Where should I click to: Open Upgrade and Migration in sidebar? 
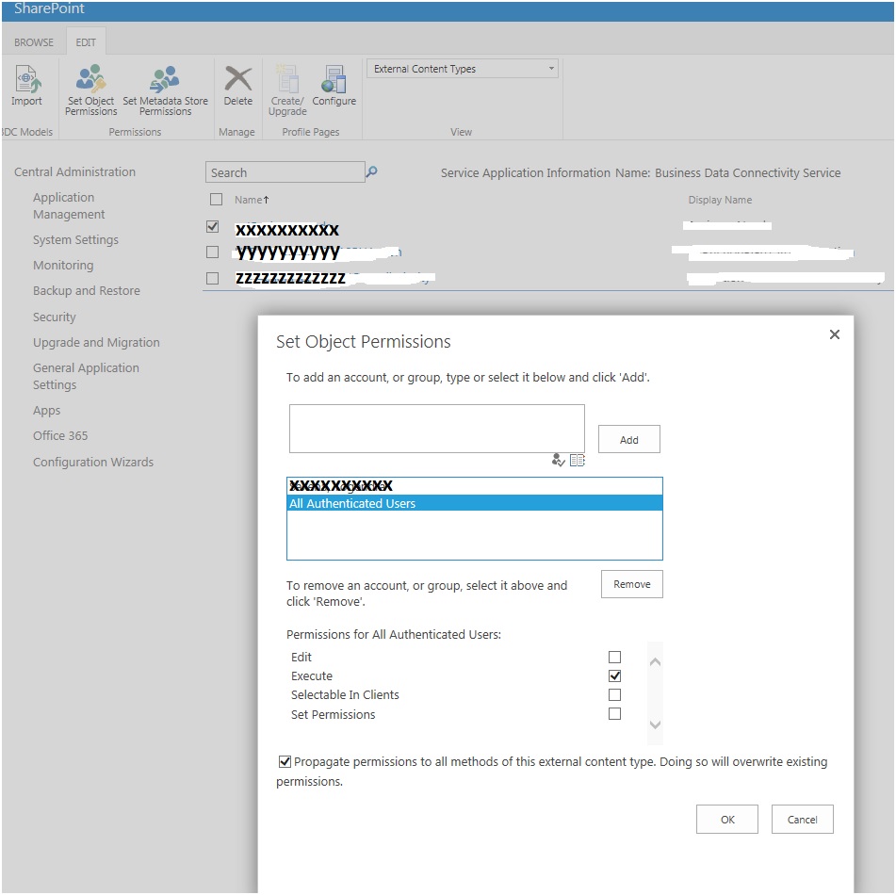tap(96, 342)
